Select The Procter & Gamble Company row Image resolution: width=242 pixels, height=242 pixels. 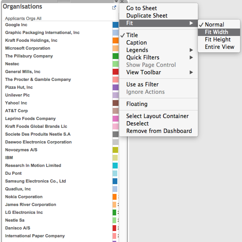(38, 79)
